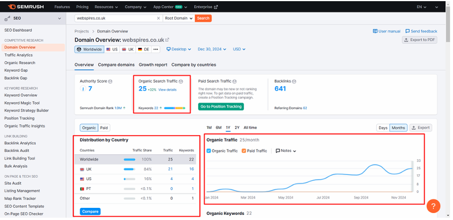
Task: Clear the domain search field with X
Action: click(158, 18)
